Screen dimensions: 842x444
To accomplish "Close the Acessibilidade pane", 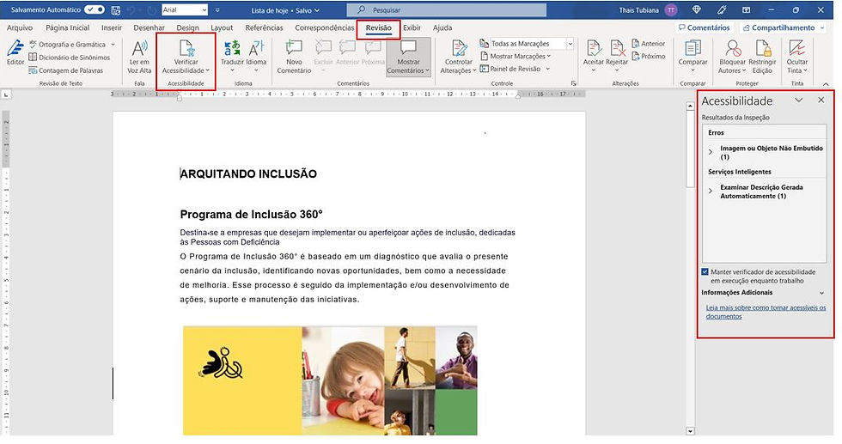I will [x=821, y=100].
